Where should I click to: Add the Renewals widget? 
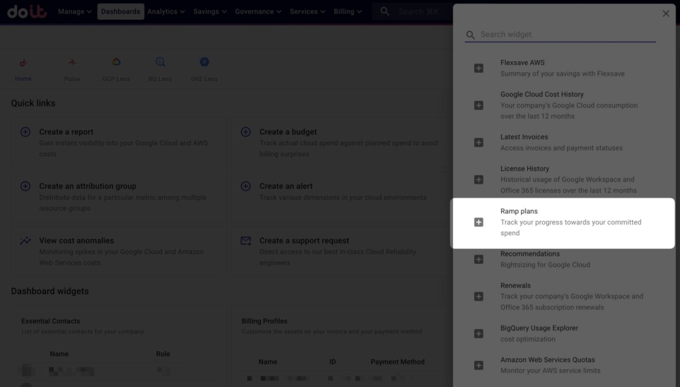(x=478, y=297)
